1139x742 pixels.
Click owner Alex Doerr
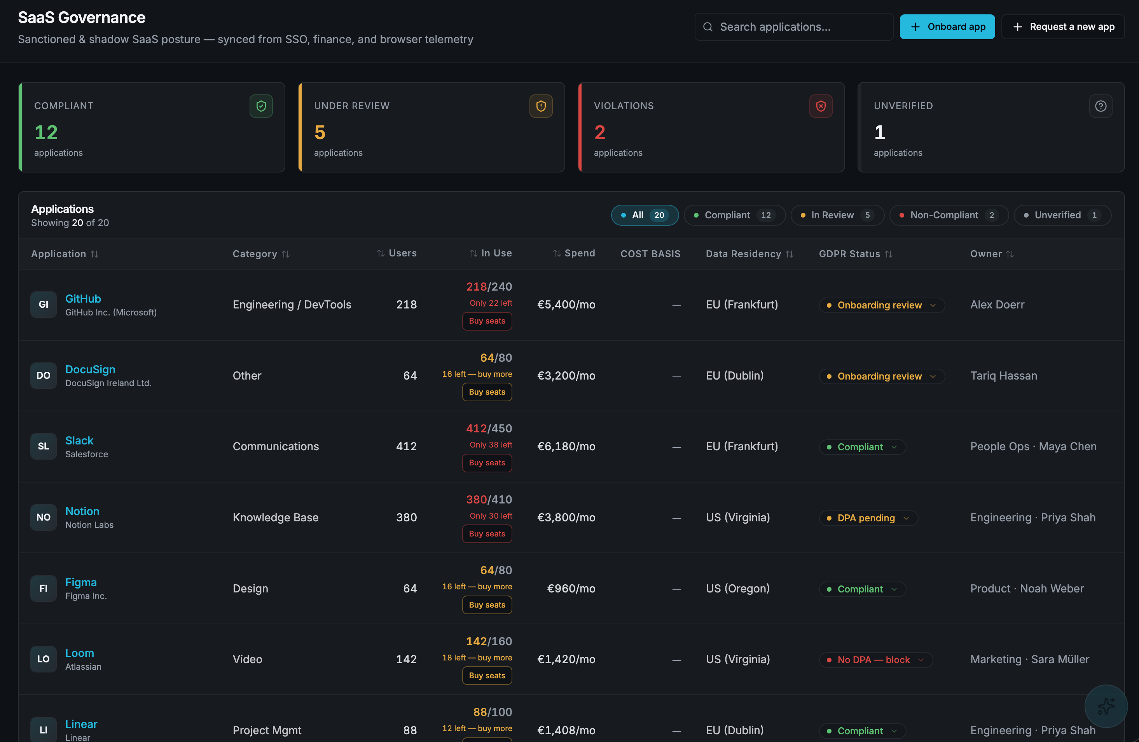997,305
